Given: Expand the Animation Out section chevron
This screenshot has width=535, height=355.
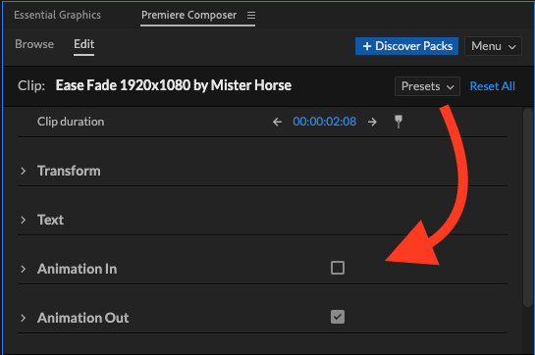Looking at the screenshot, I should tap(23, 318).
